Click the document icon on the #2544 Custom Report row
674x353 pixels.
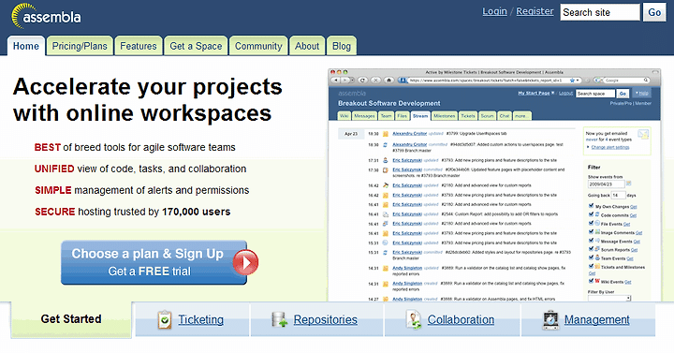coord(386,214)
